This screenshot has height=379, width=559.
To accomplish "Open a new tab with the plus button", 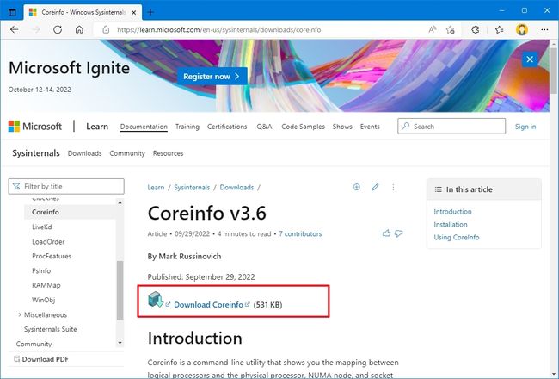I will pyautogui.click(x=150, y=12).
